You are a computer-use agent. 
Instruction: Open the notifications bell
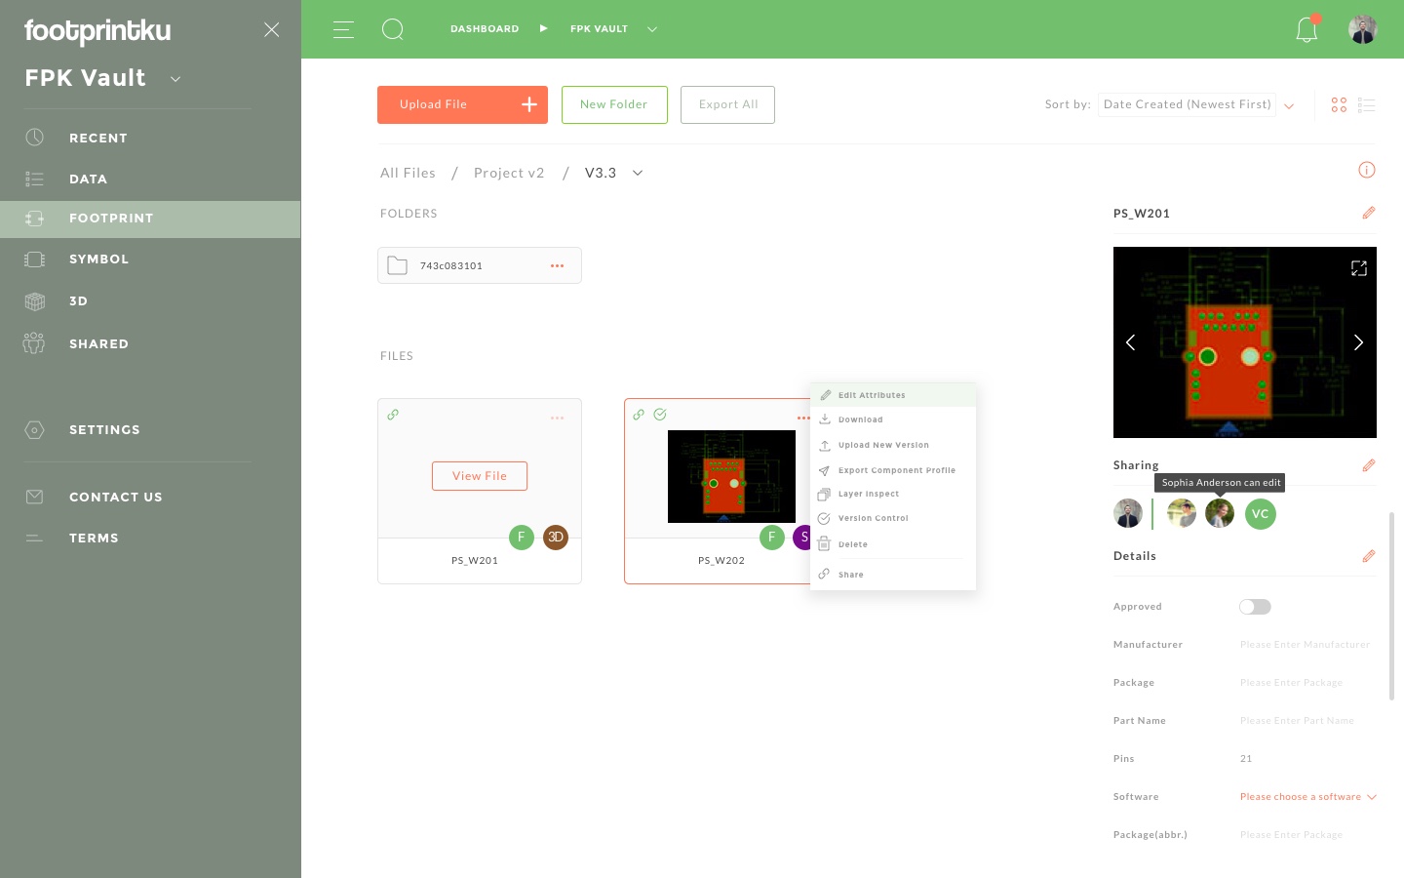pyautogui.click(x=1306, y=29)
